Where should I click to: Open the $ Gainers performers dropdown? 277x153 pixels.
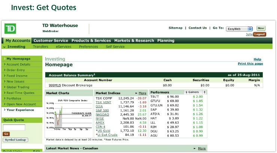point(195,92)
